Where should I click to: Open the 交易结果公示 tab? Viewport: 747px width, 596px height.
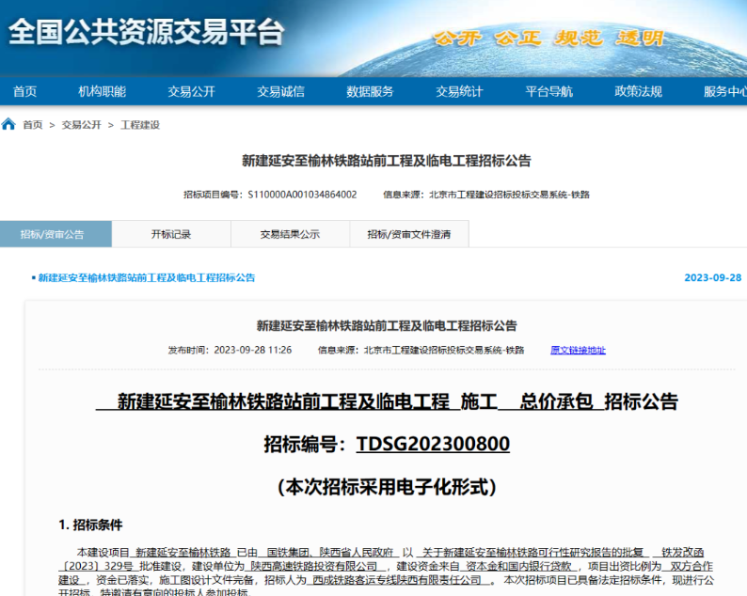(290, 234)
